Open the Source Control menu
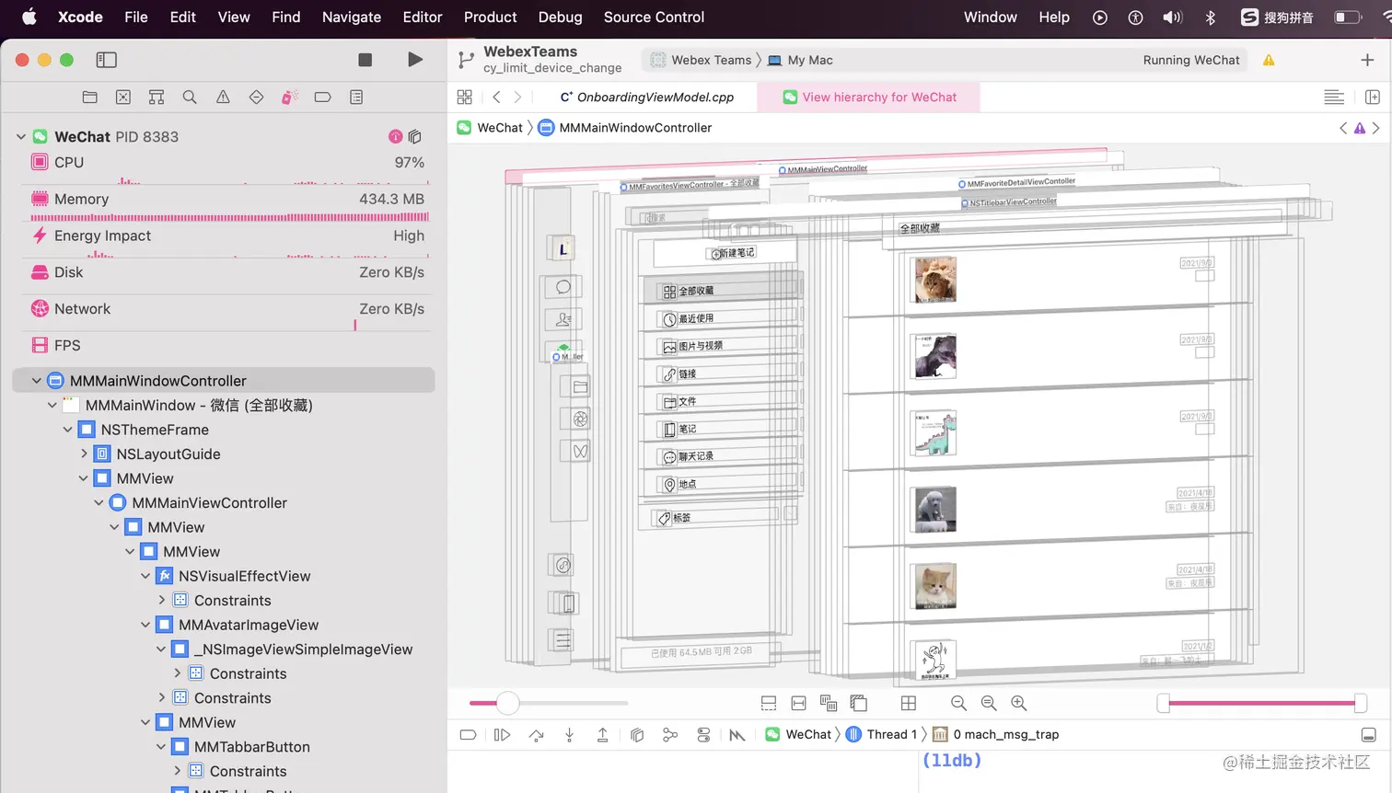The width and height of the screenshot is (1392, 793). pos(654,17)
